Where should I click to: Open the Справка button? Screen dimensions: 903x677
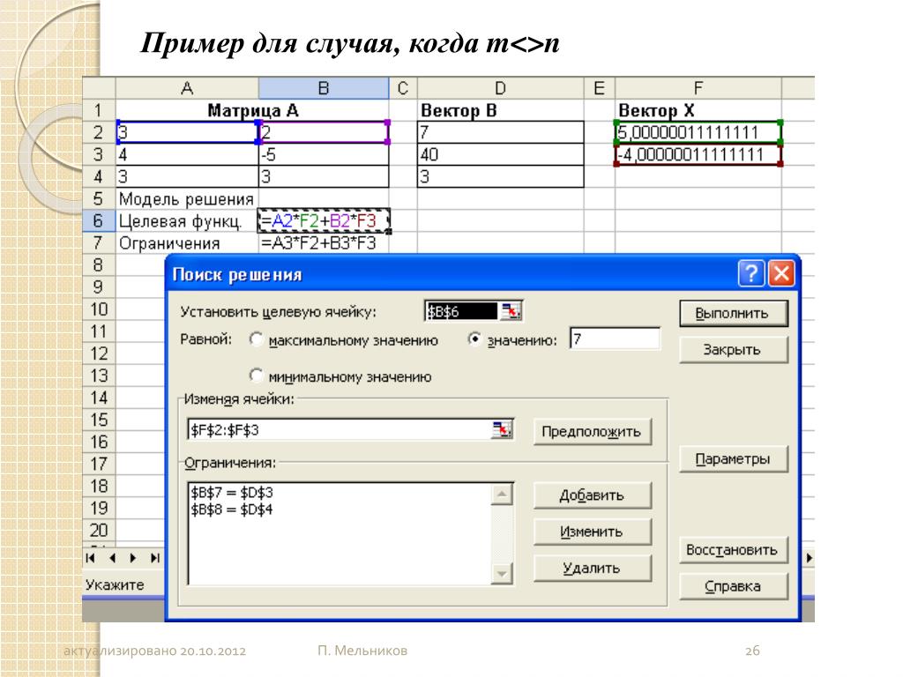[x=733, y=586]
